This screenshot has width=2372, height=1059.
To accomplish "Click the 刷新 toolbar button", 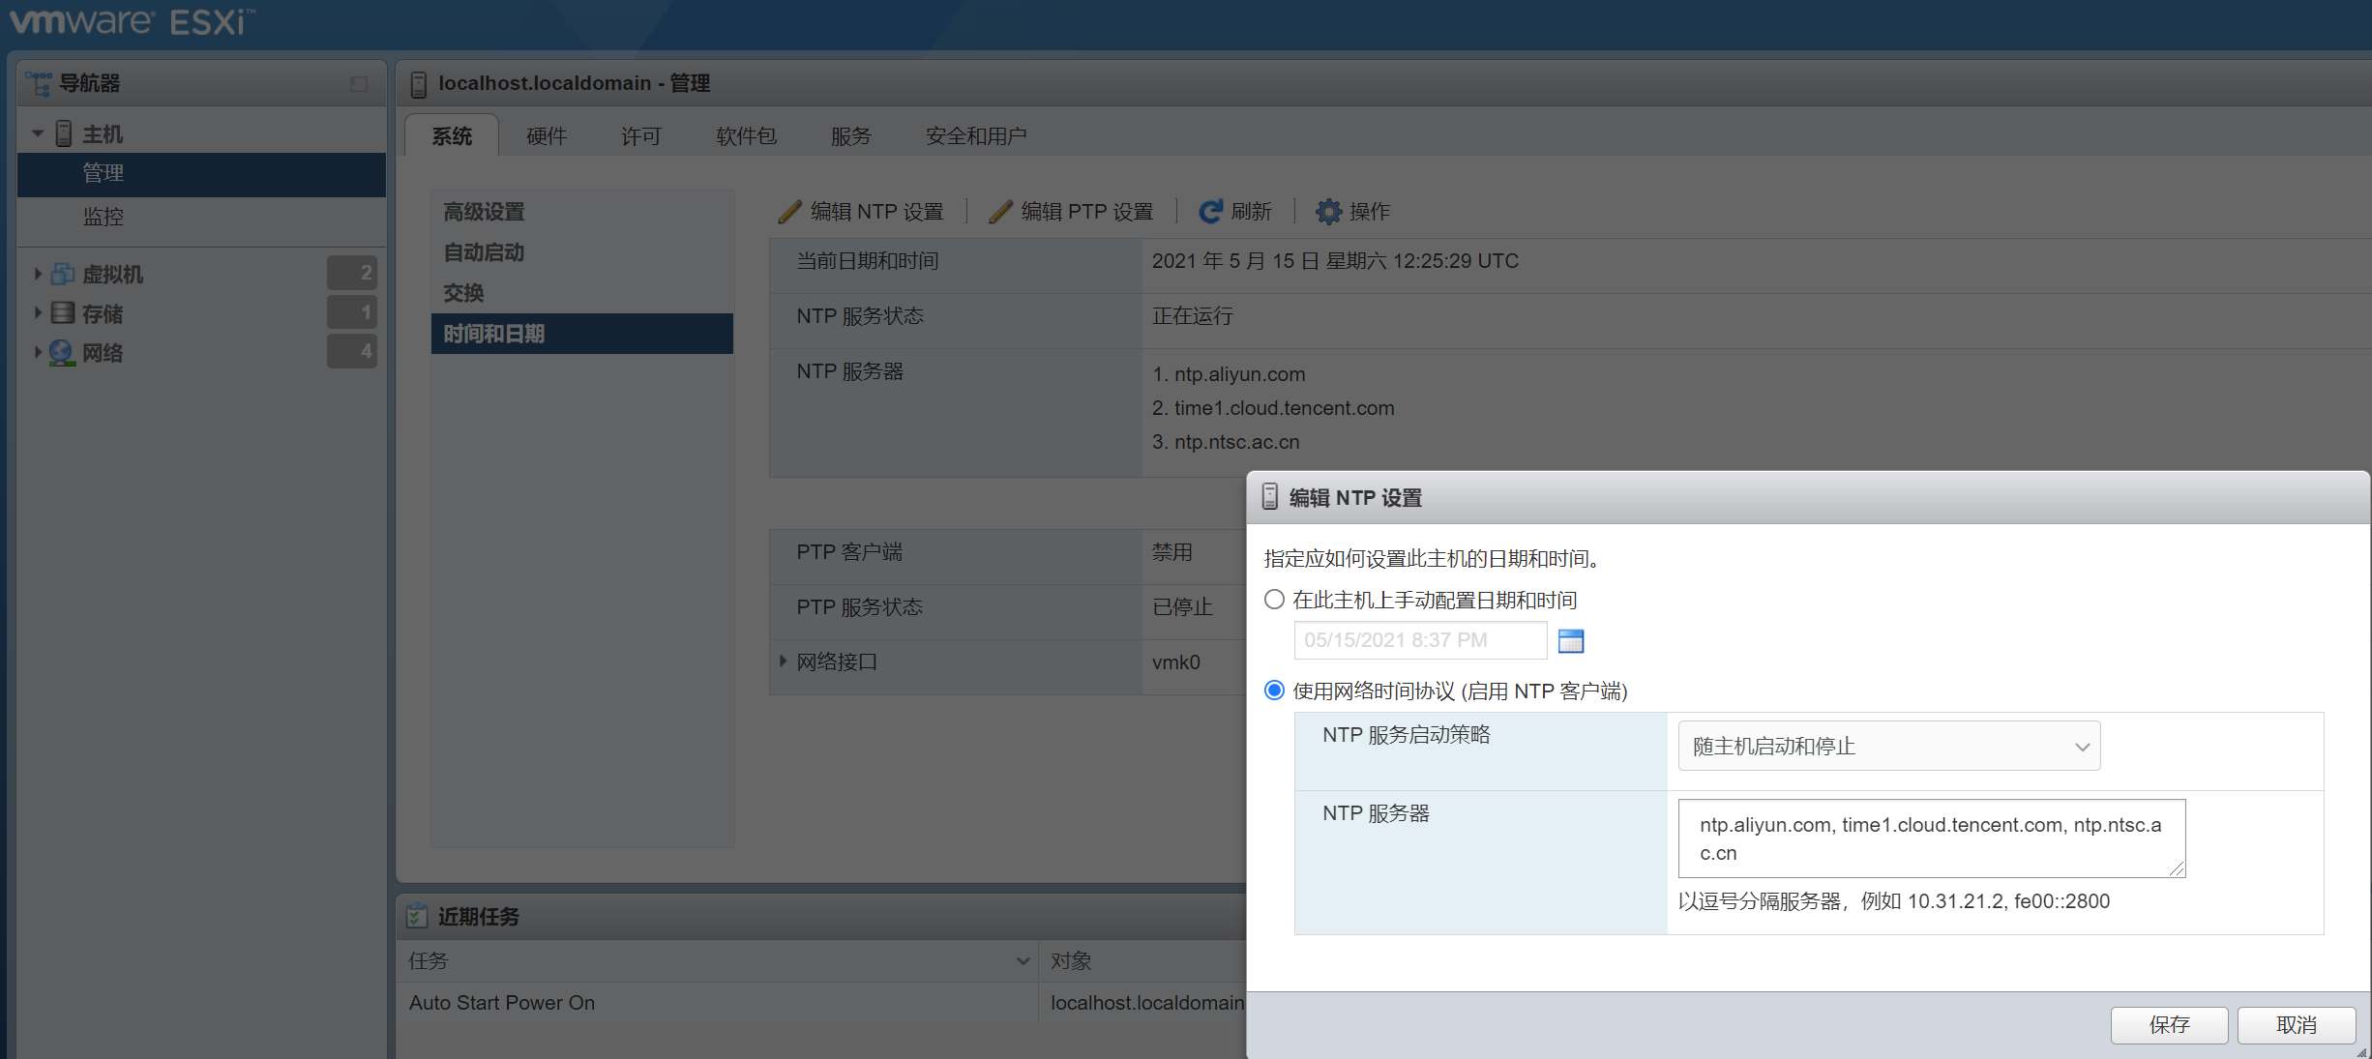I will pyautogui.click(x=1235, y=211).
